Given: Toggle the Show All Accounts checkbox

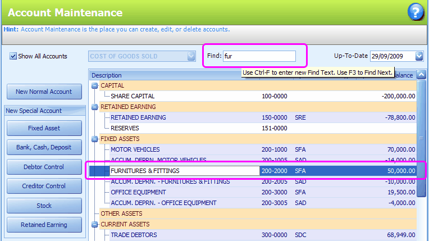Looking at the screenshot, I should coord(13,56).
